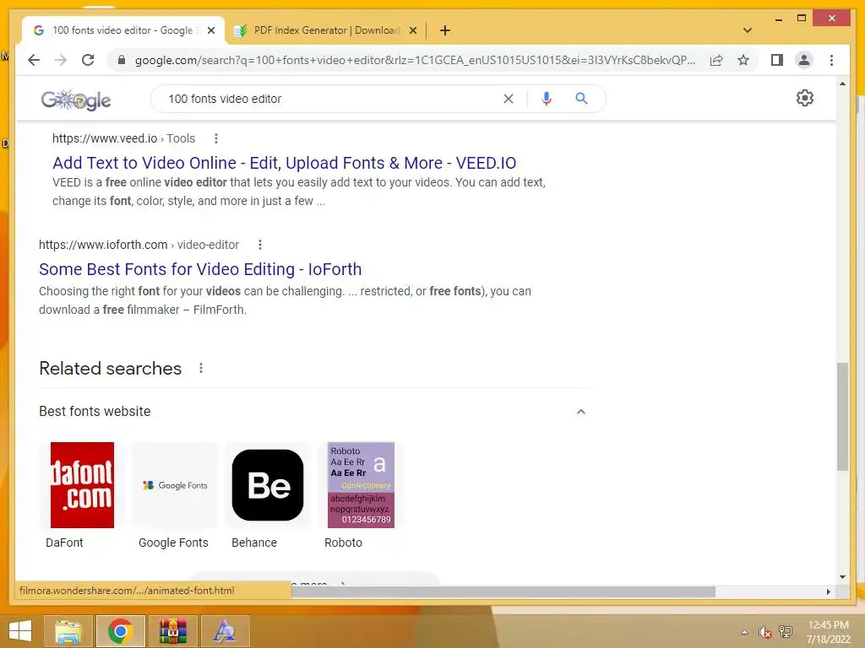
Task: Click the scroll down arrow
Action: point(842,577)
